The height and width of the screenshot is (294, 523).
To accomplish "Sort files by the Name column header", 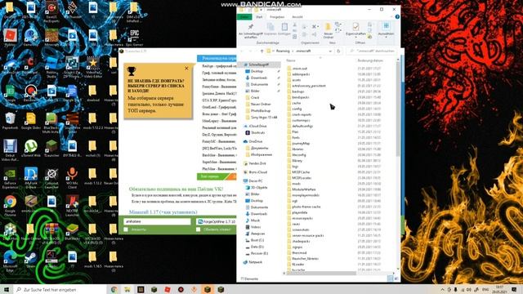I will (291, 60).
